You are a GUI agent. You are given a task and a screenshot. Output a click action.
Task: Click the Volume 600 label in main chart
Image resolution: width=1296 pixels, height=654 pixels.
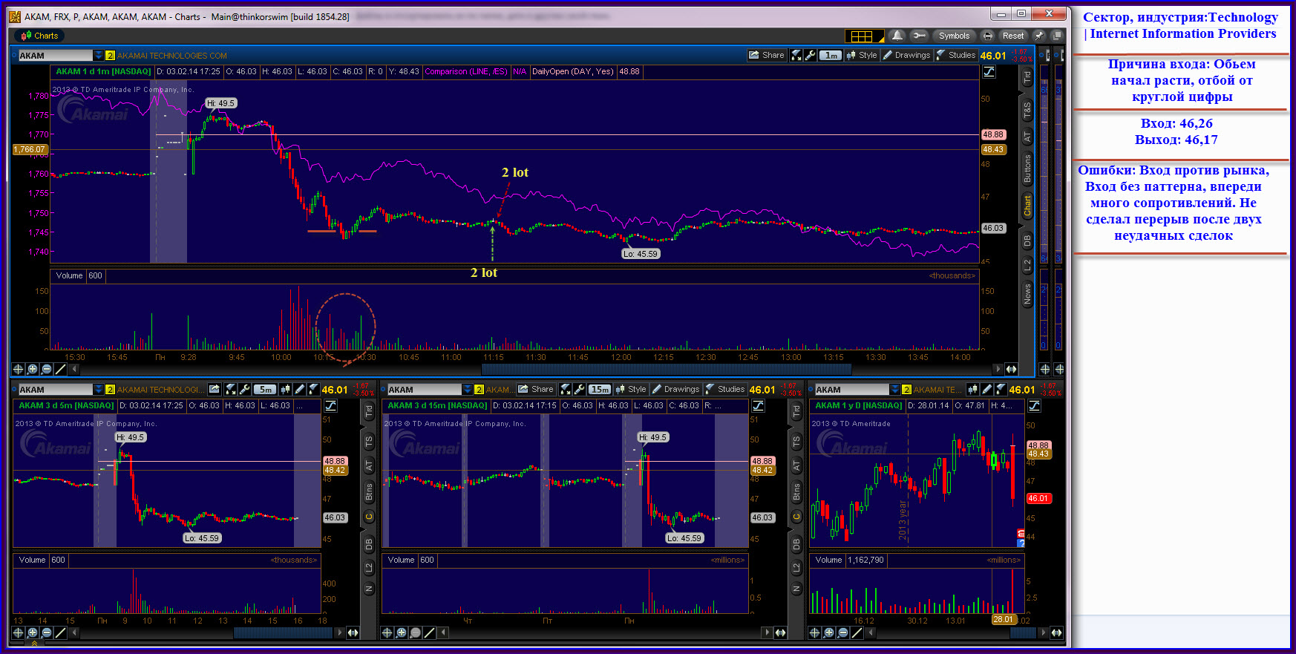(x=78, y=275)
